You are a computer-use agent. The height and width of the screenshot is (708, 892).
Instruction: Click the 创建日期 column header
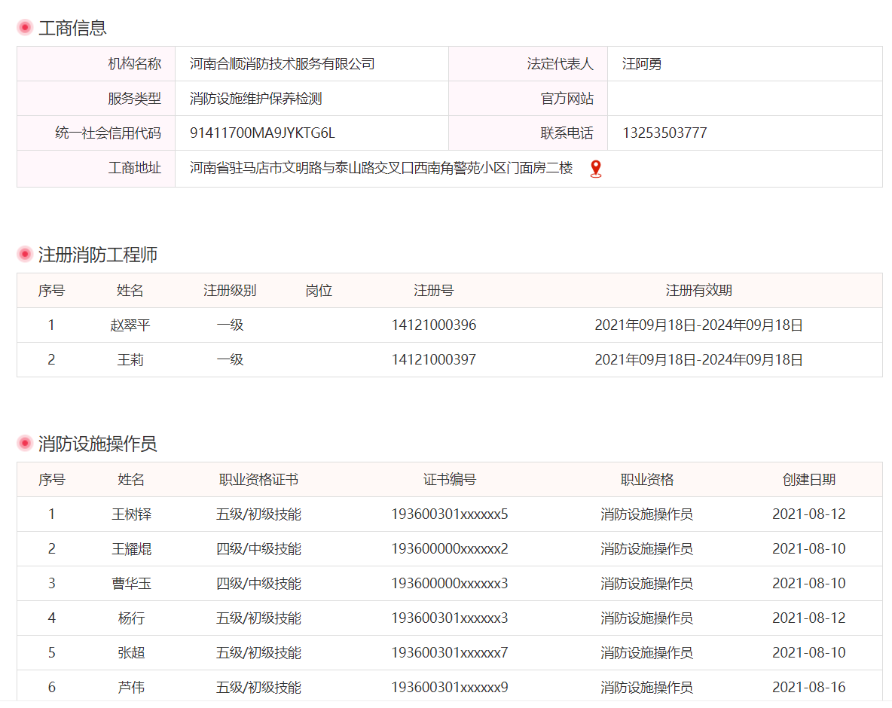pyautogui.click(x=808, y=480)
